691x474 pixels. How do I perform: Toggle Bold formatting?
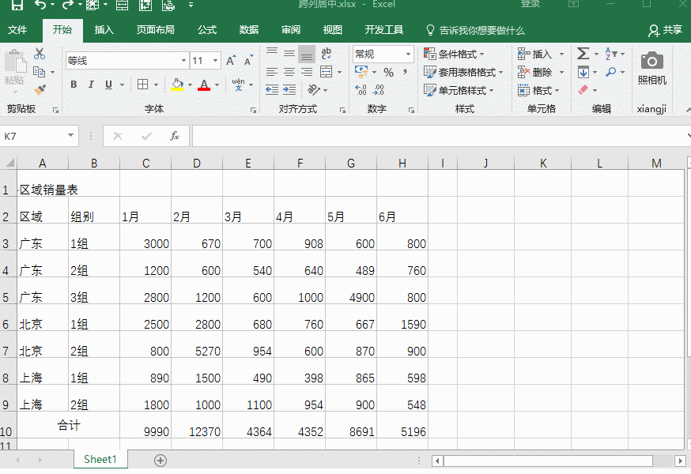click(x=74, y=85)
